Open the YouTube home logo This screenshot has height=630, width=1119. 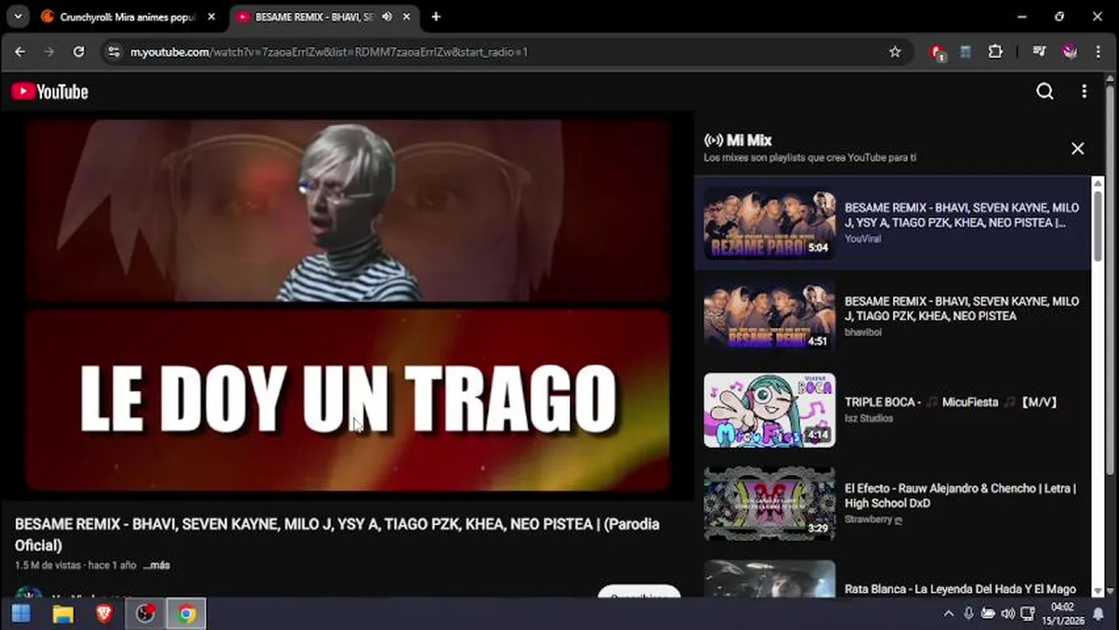(x=50, y=92)
